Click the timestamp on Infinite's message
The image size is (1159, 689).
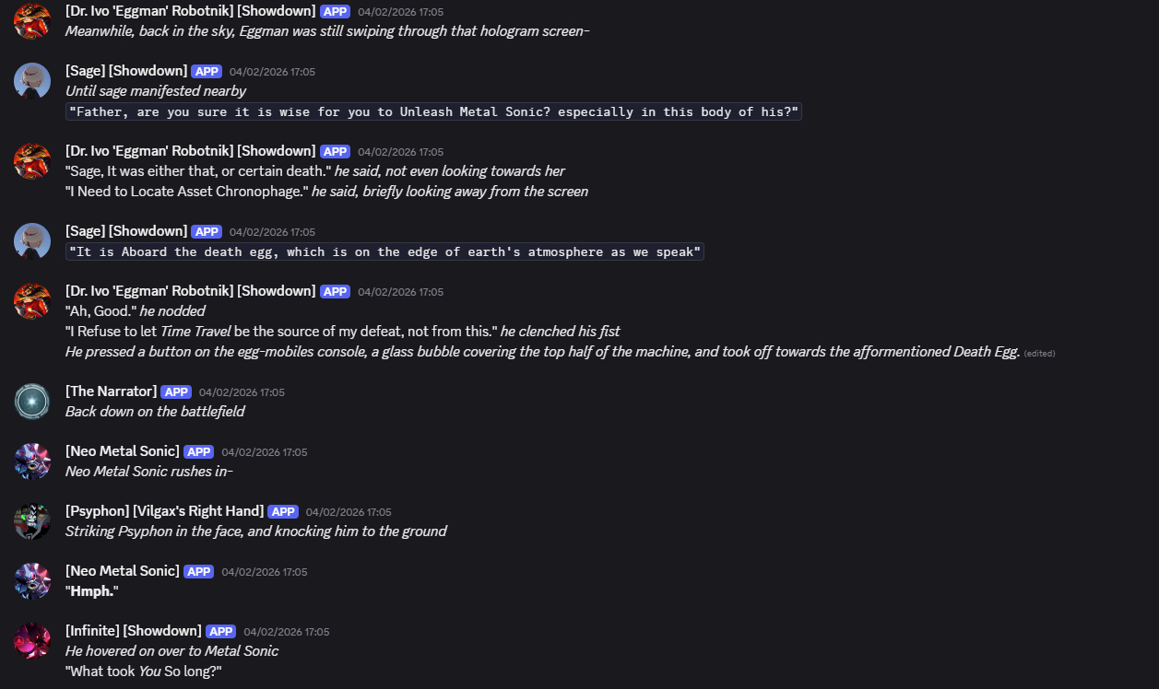click(286, 632)
